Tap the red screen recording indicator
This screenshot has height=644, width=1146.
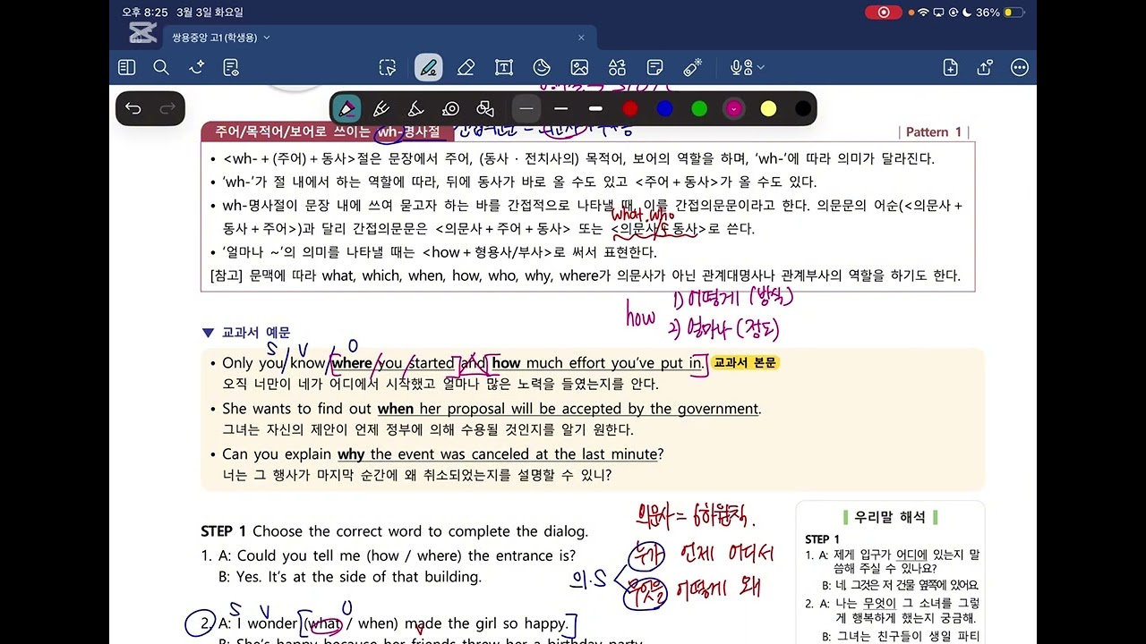point(884,13)
